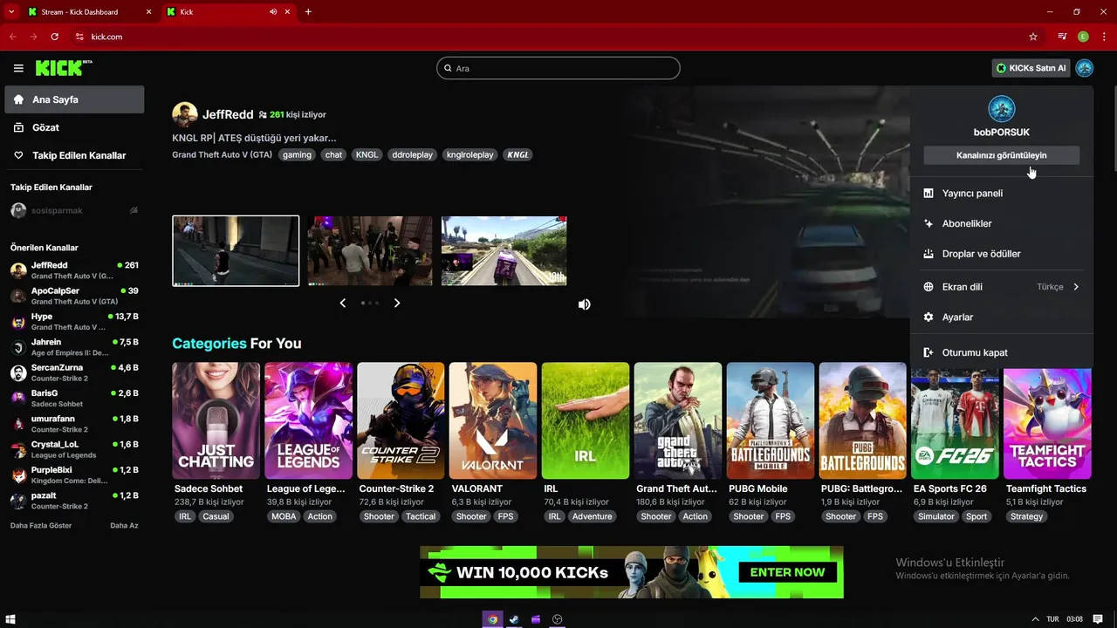Image resolution: width=1117 pixels, height=628 pixels.
Task: Click the Ayarlar gear icon
Action: (929, 317)
